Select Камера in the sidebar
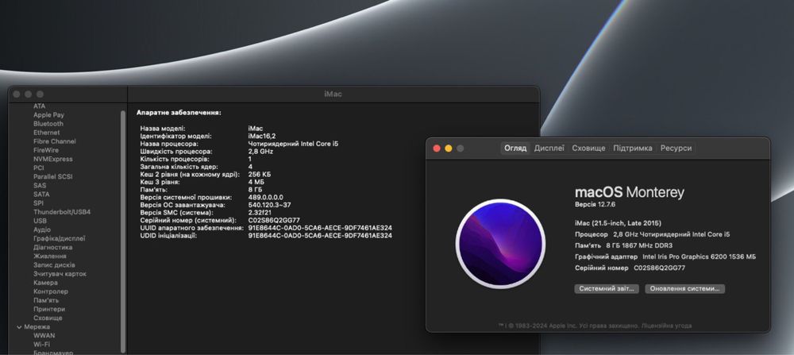The height and width of the screenshot is (355, 794). pyautogui.click(x=45, y=283)
